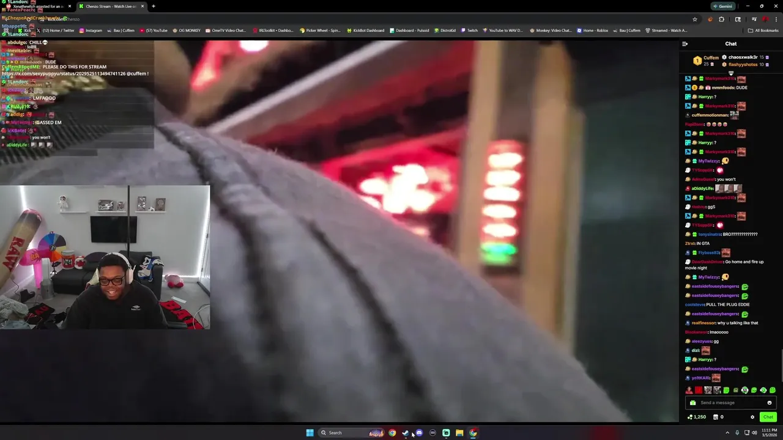The height and width of the screenshot is (440, 783).
Task: Open the Home / Twitter bookmark
Action: pyautogui.click(x=54, y=31)
